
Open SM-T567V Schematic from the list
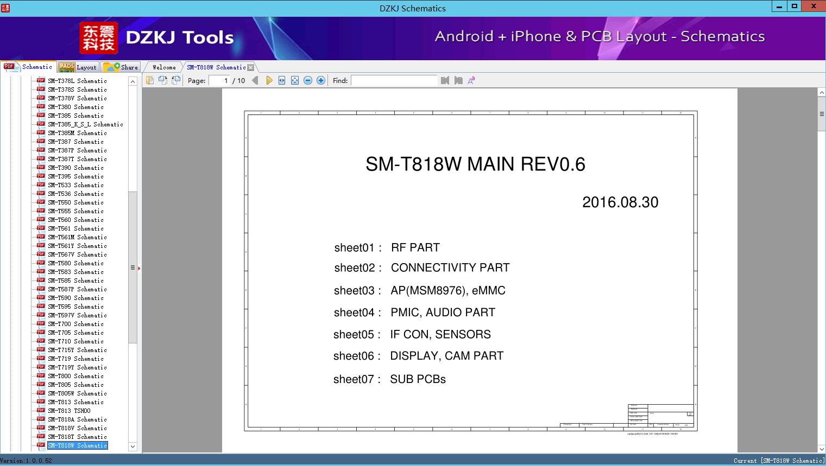point(77,254)
